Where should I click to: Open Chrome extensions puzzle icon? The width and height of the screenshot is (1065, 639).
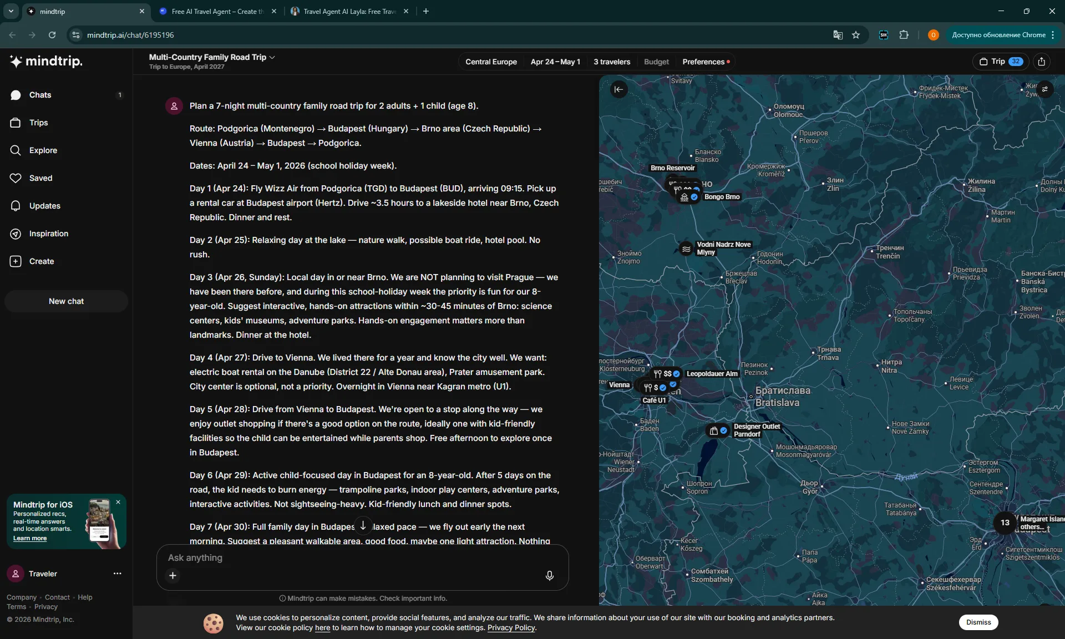(904, 35)
